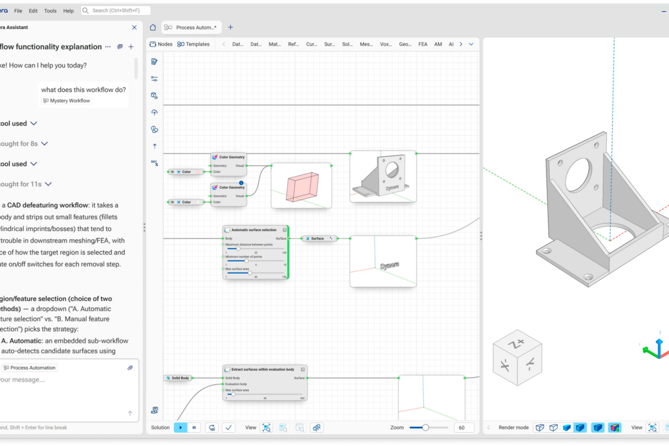Click the attach paperclip icon in chat

coord(130,368)
